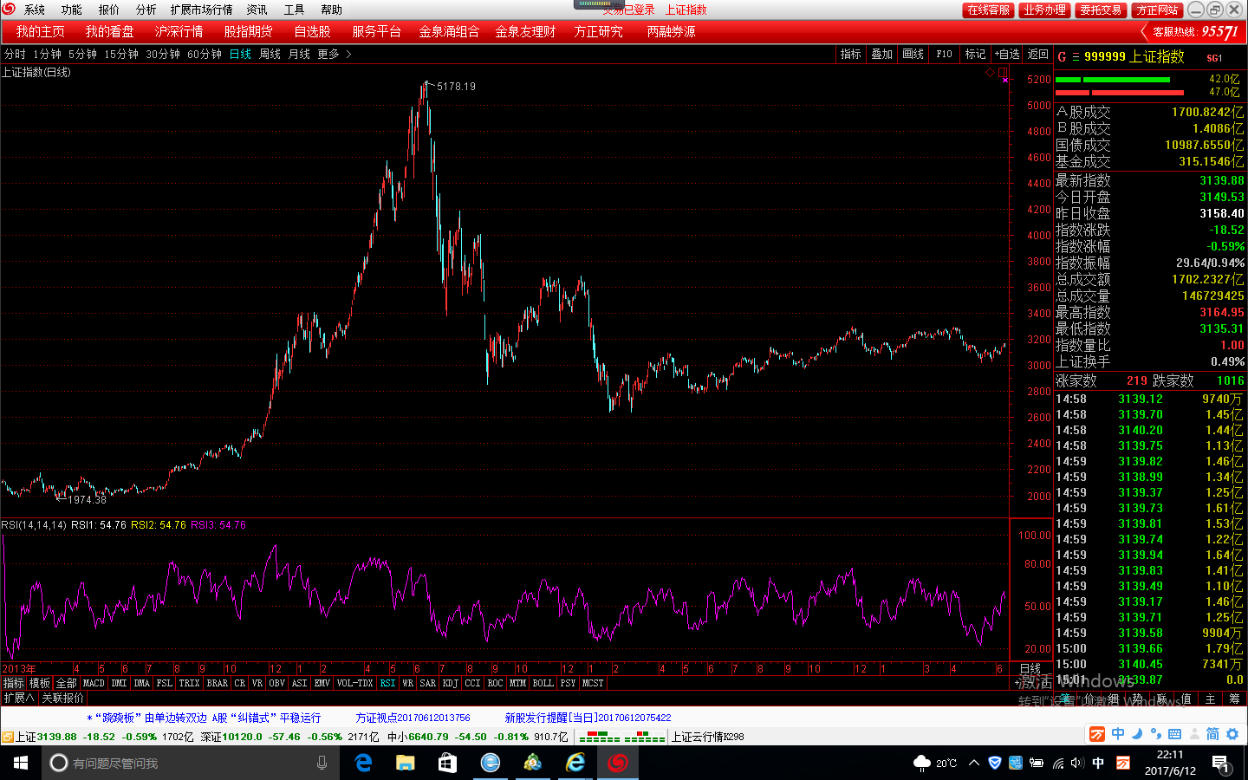Open the 叠加 overlay option
This screenshot has height=780, width=1248.
pos(882,54)
